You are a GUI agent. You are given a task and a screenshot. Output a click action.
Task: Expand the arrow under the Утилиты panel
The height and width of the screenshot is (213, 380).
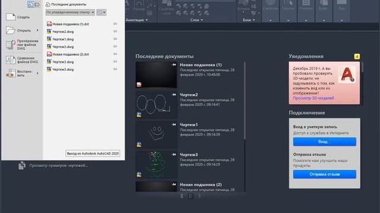pos(306,21)
